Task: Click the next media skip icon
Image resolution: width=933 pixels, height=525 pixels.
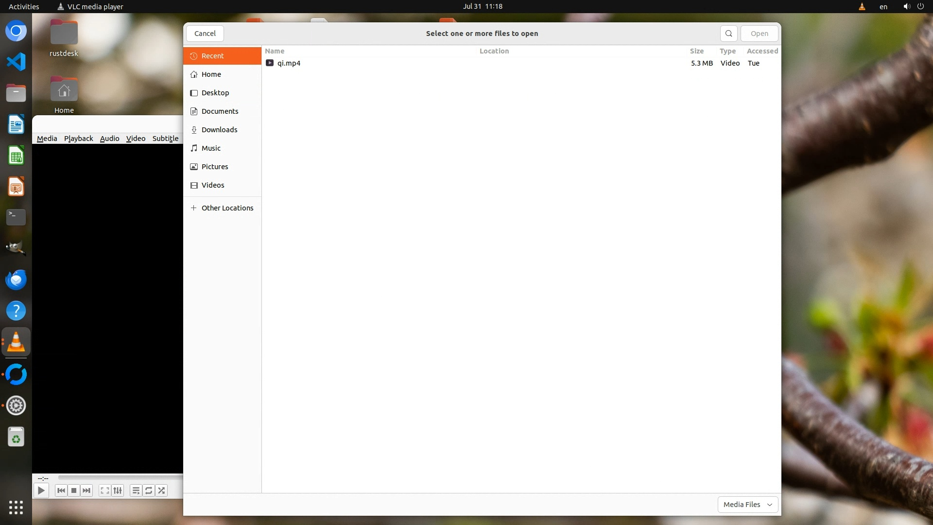Action: coord(86,490)
